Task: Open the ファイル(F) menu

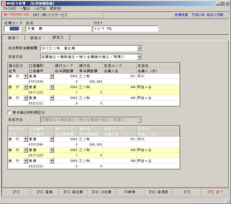Action: (x=9, y=8)
